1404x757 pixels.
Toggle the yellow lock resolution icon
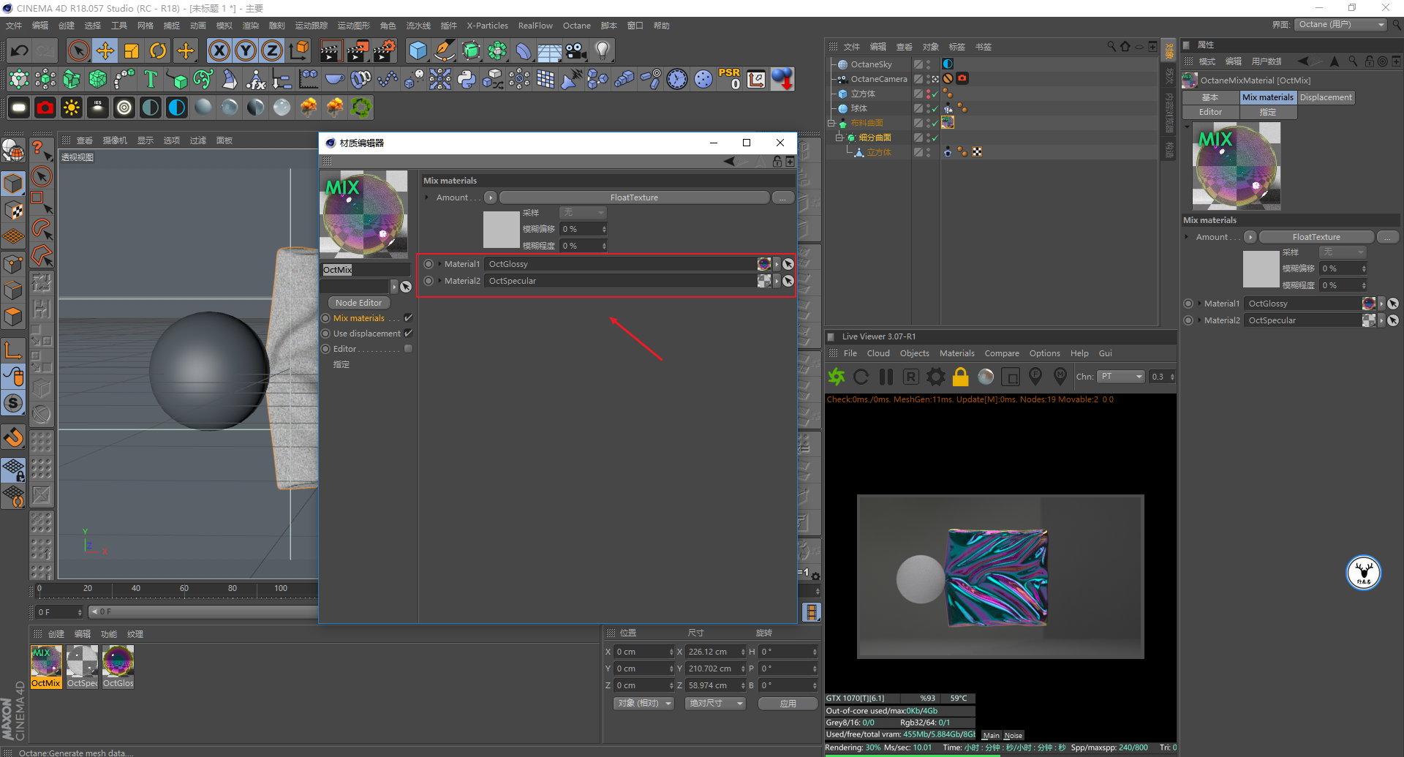961,377
